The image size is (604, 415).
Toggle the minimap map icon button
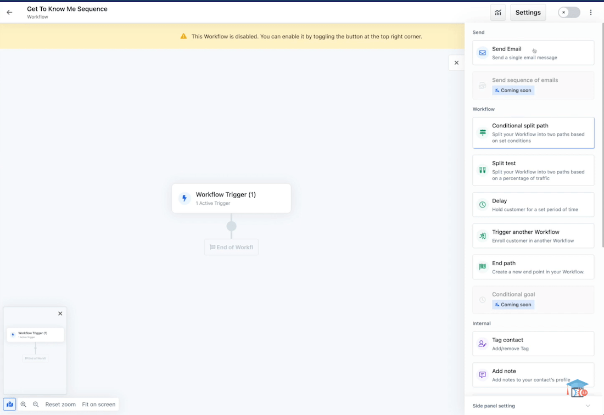coord(10,404)
